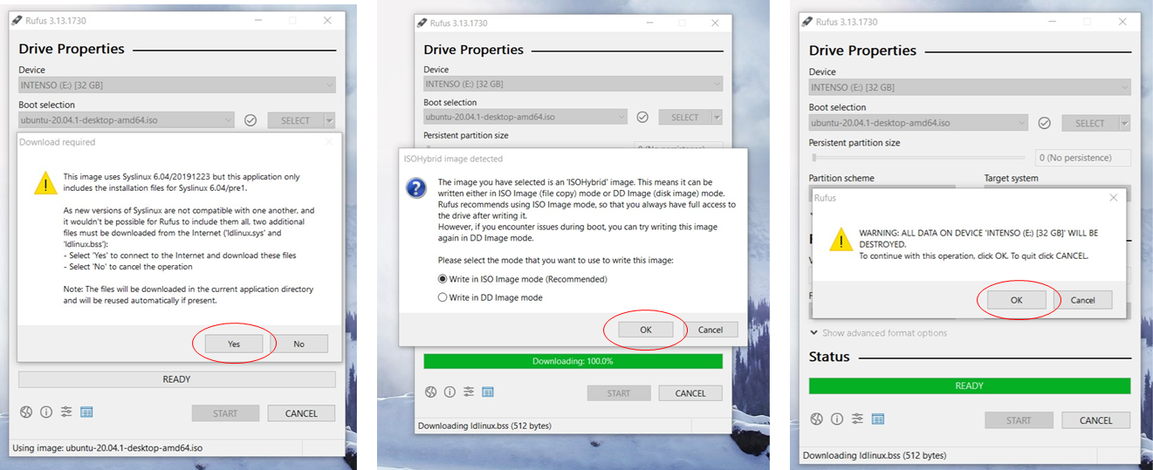Click green READY status bar in right window
The height and width of the screenshot is (470, 1153).
pos(970,385)
